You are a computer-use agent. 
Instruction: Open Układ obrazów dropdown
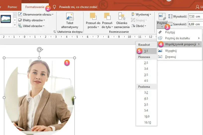pyautogui.click(x=31, y=26)
